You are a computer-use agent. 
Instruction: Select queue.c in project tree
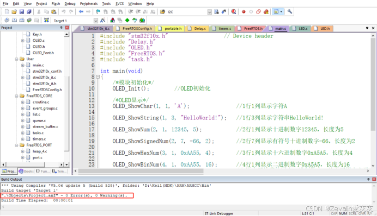pos(39,120)
